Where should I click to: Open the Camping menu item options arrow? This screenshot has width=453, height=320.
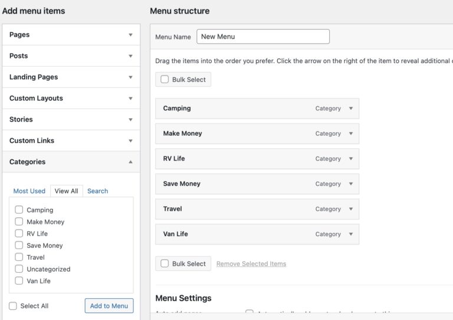351,109
